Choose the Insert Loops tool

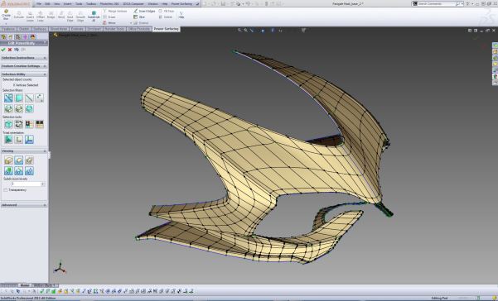(30, 17)
